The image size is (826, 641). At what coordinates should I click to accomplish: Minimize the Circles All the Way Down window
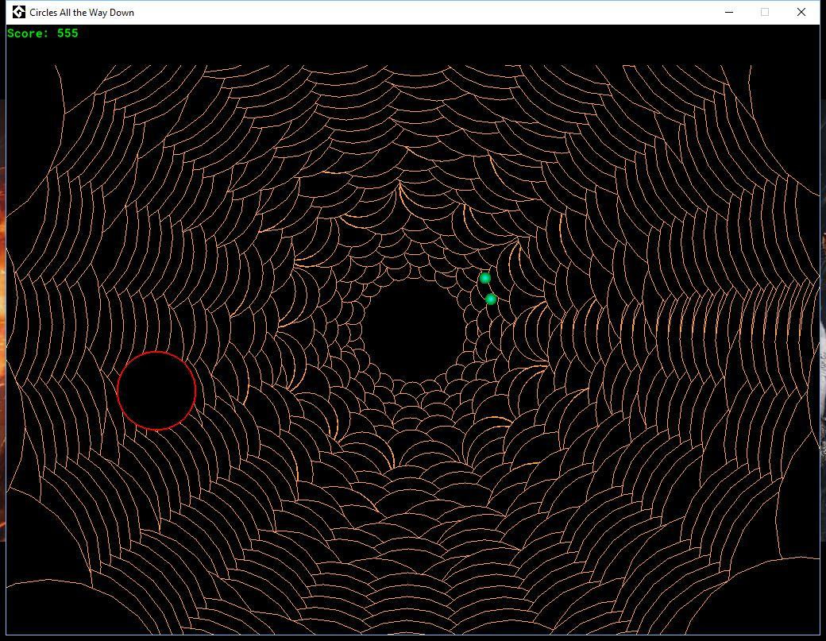[x=729, y=12]
